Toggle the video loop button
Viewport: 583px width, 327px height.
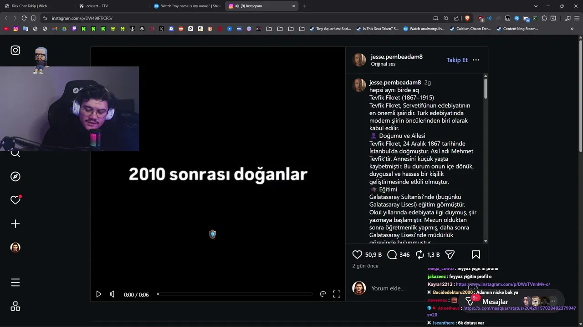323,294
